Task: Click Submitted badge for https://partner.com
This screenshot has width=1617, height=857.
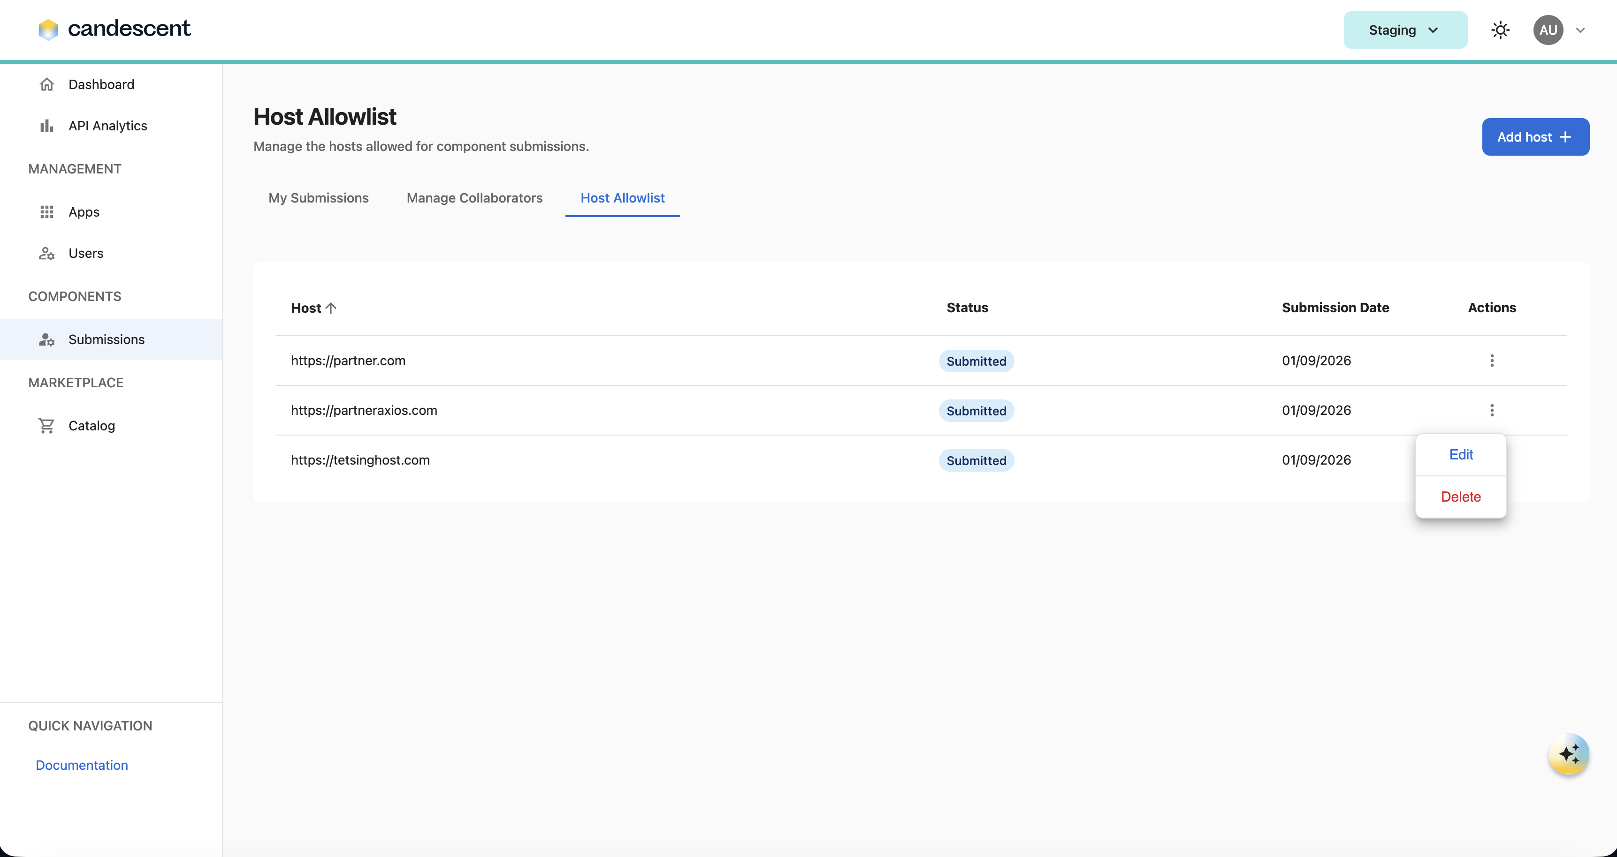Action: click(976, 361)
